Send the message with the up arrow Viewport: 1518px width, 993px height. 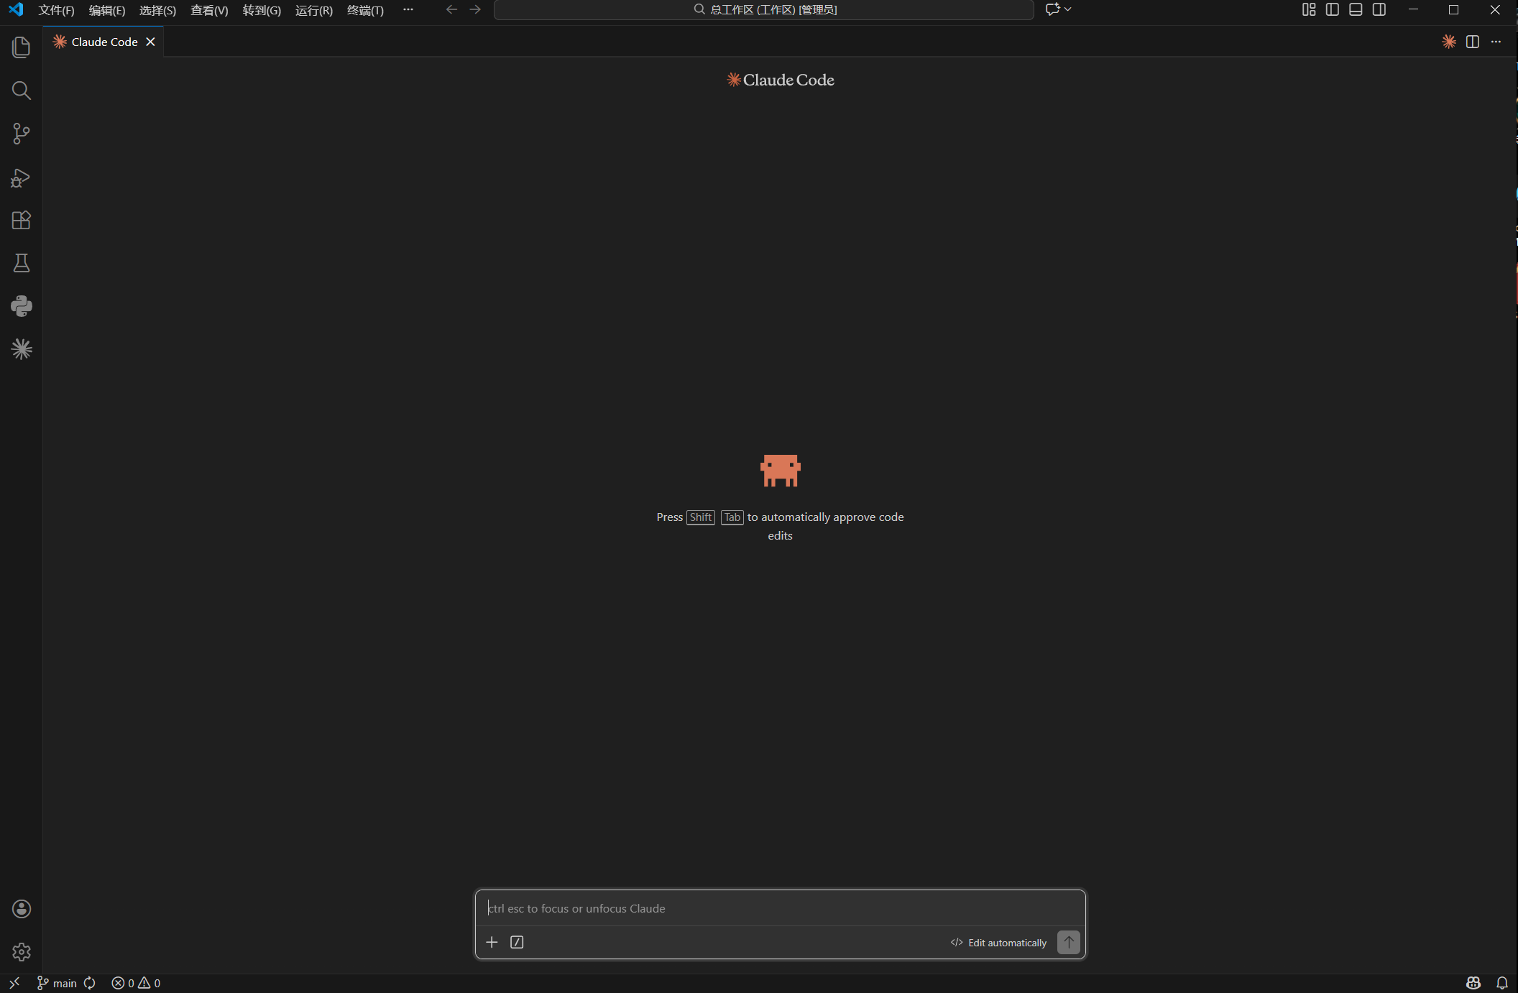click(x=1069, y=942)
